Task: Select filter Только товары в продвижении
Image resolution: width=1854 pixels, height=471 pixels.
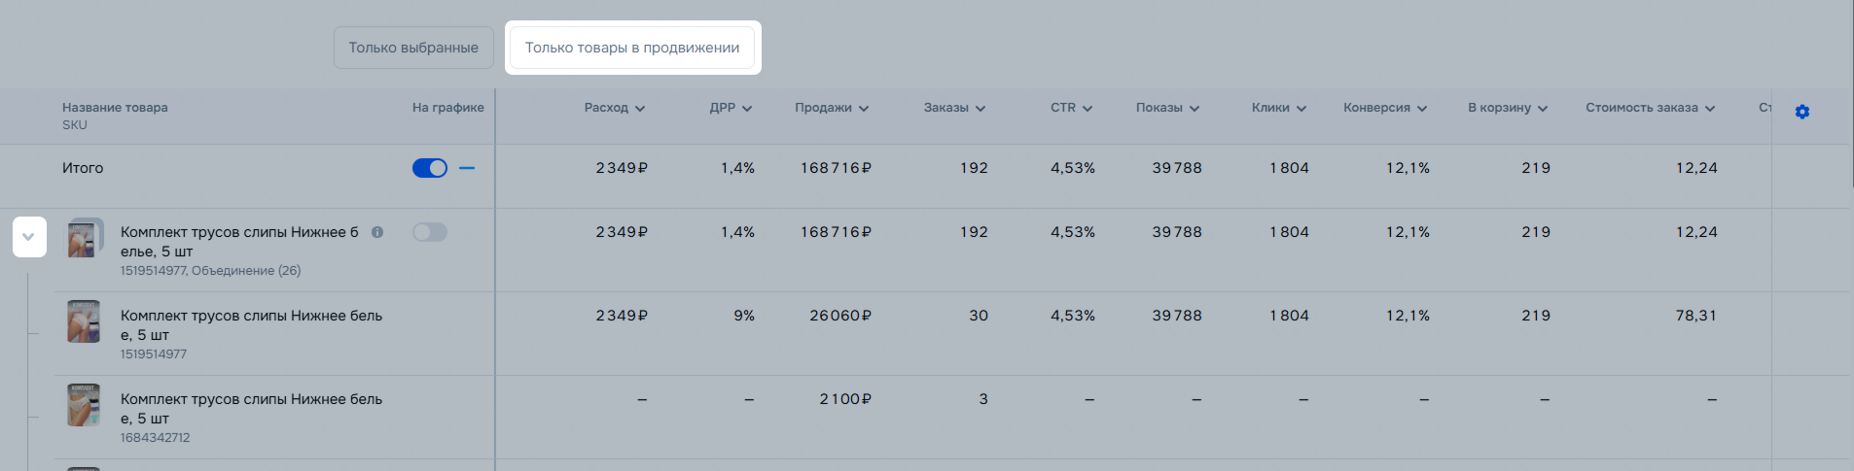Action: (x=632, y=48)
